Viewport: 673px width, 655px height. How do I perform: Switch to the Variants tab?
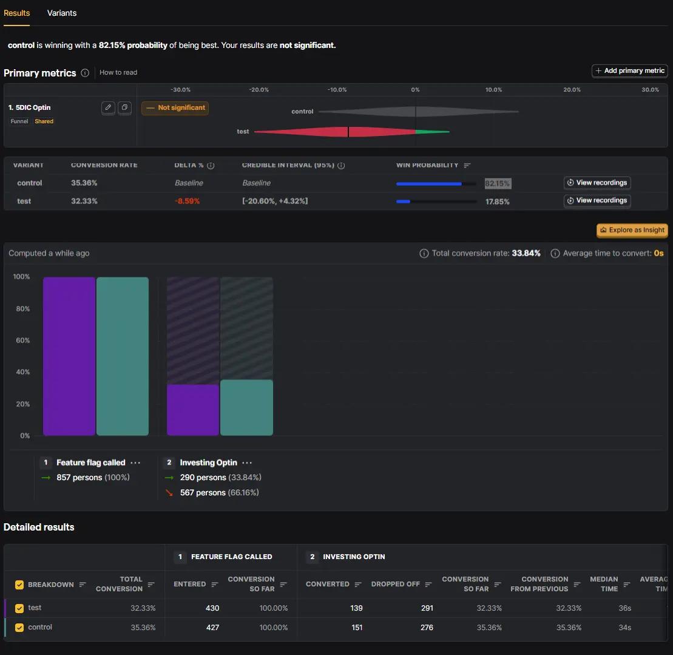(x=62, y=13)
